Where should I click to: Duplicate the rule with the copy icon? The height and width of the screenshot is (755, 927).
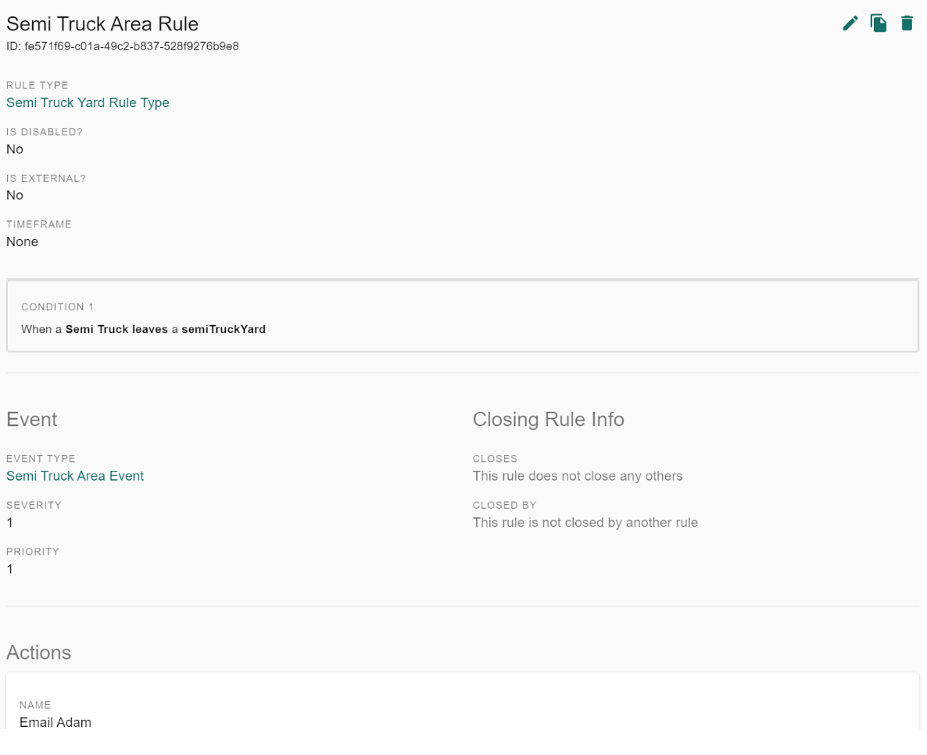(x=879, y=23)
